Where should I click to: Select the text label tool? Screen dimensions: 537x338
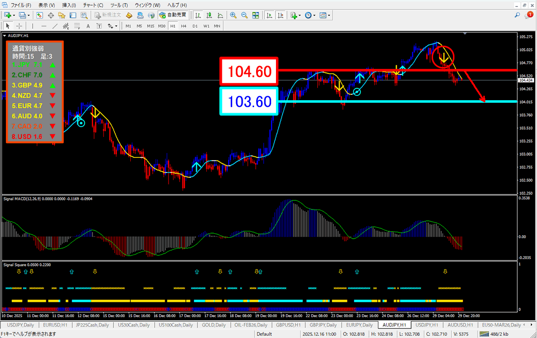88,26
